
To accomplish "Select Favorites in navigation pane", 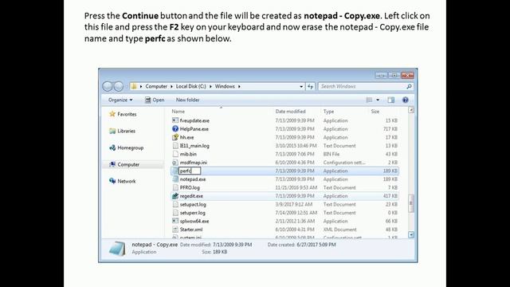I will click(127, 114).
